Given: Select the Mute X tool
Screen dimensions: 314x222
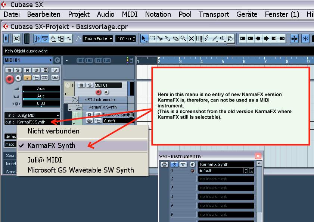Looking at the screenshot, I should click(191, 39).
